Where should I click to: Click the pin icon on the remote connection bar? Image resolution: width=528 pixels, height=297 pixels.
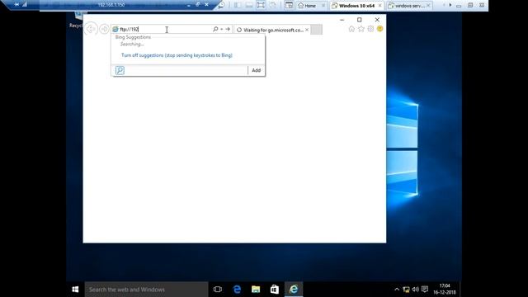[x=16, y=5]
